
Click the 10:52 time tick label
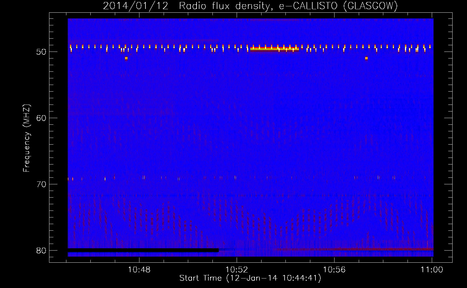237,270
